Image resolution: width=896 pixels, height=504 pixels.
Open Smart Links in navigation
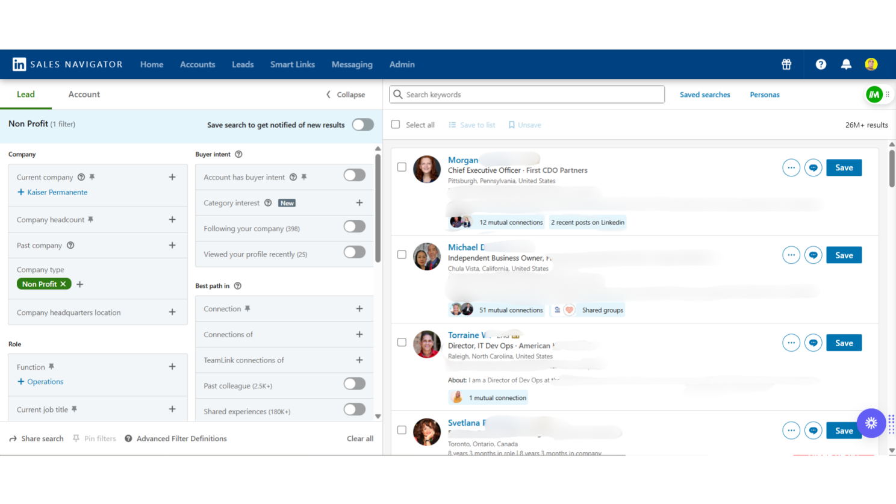[293, 64]
